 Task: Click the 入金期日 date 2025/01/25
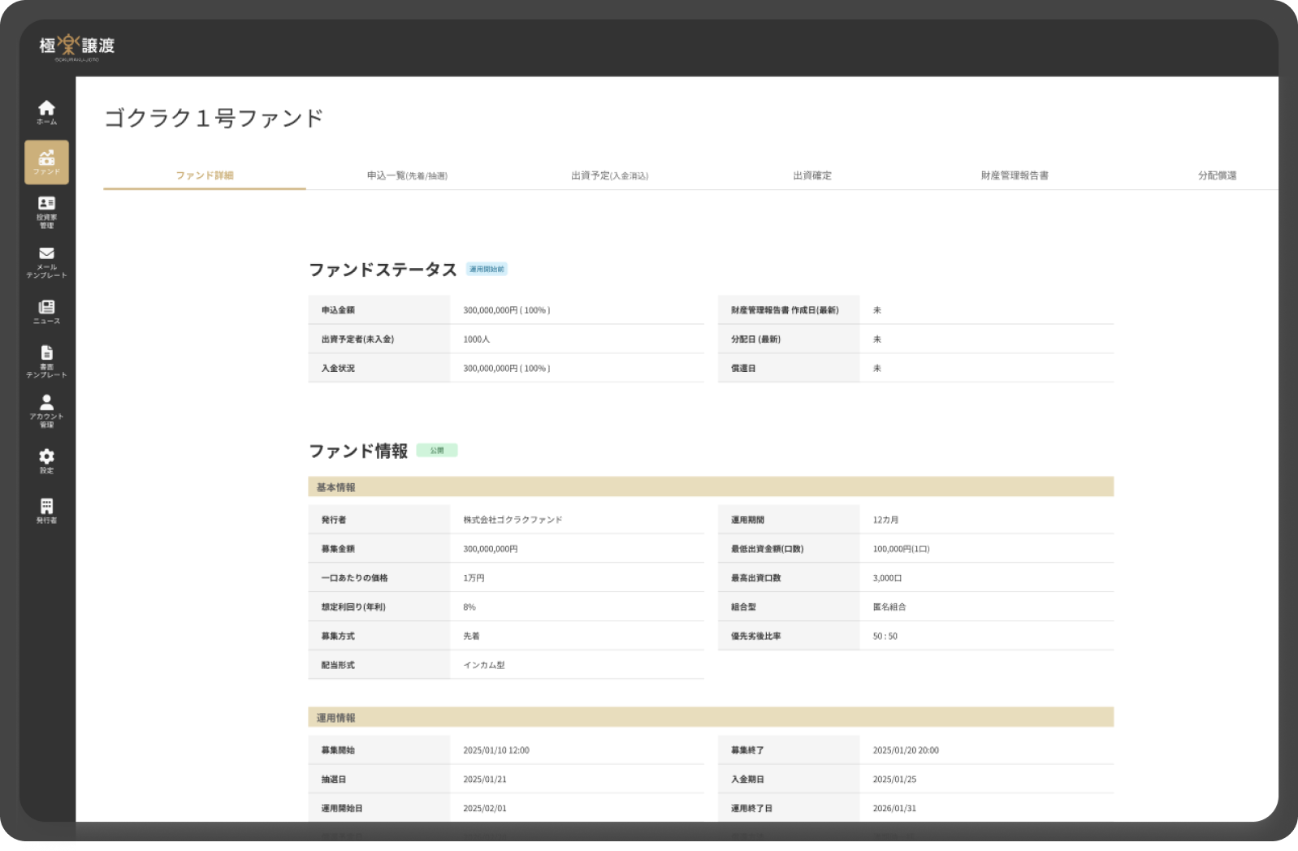[x=894, y=780]
